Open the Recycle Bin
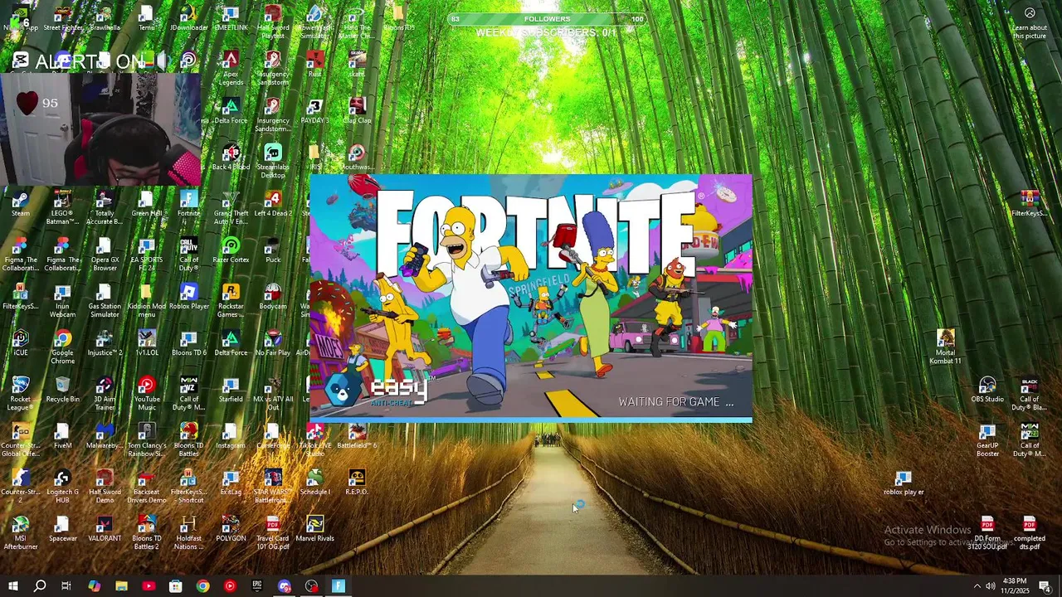Viewport: 1062px width, 597px height. (x=62, y=391)
